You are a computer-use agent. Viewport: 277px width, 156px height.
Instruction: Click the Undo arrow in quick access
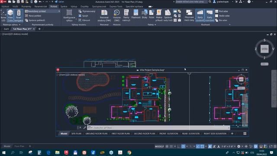(x=40, y=2)
